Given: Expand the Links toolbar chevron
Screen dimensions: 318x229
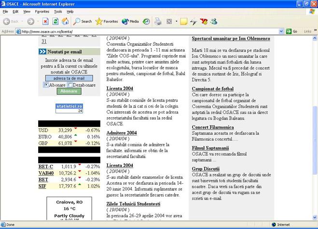Looking at the screenshot, I should pos(314,31).
